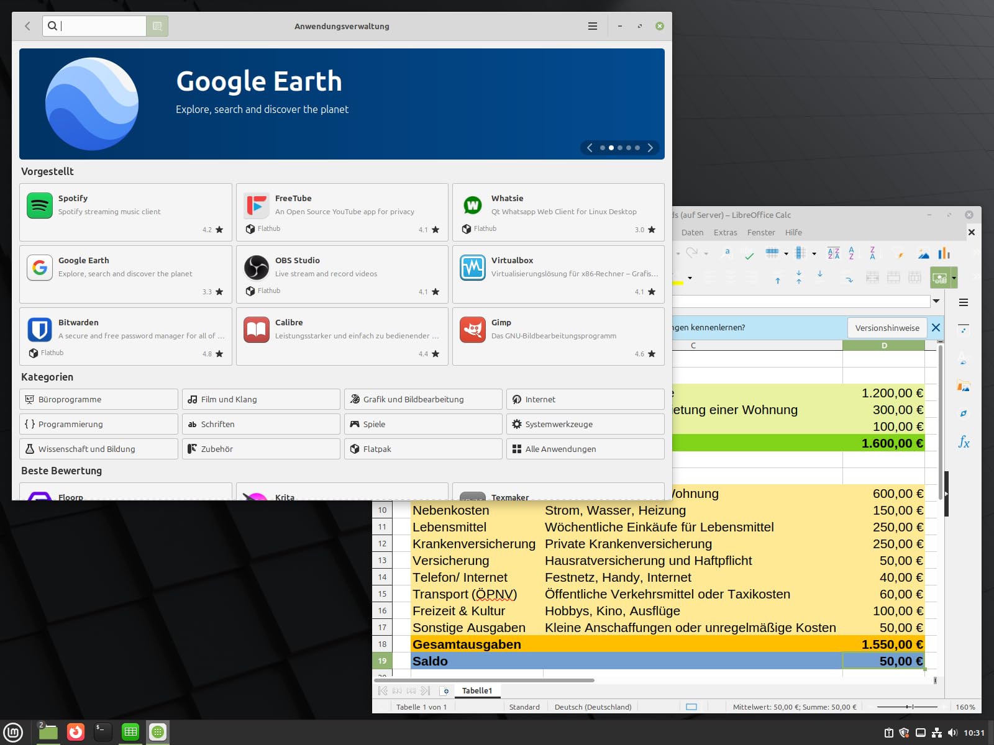Launch Firefox from the taskbar
The height and width of the screenshot is (745, 994).
click(76, 733)
